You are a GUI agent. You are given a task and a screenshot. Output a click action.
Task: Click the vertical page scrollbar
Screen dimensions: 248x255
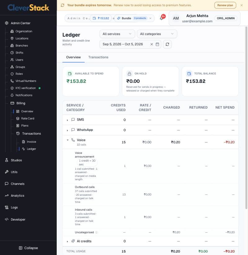[x=246, y=118]
